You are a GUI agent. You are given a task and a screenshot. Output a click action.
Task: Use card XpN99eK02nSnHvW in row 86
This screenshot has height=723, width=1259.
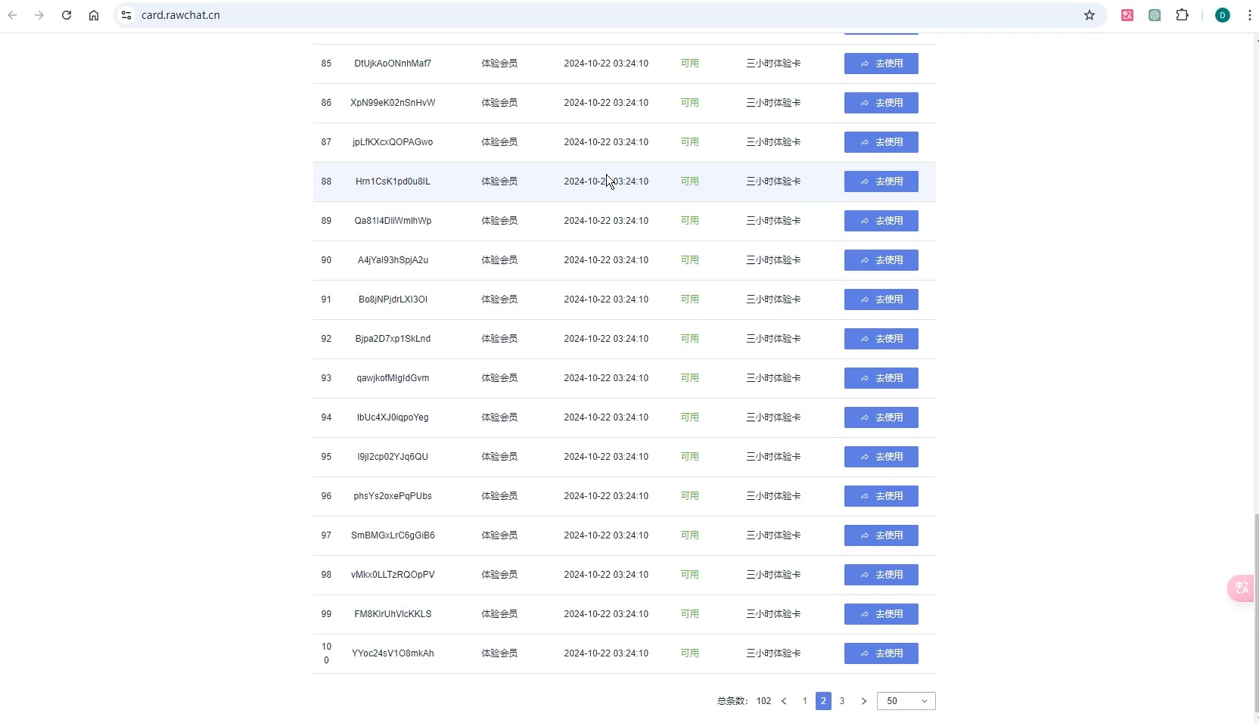881,103
